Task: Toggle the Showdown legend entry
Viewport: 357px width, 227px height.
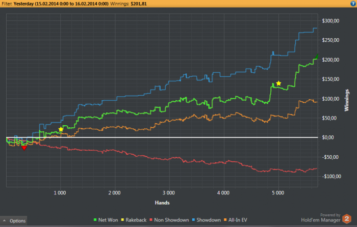Action: click(x=206, y=220)
